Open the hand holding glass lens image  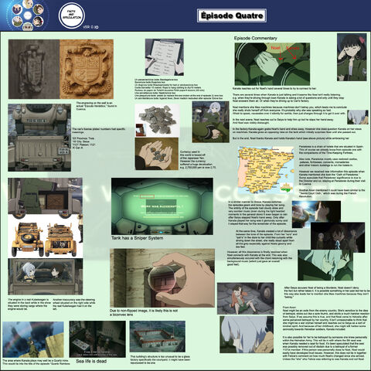[162, 278]
